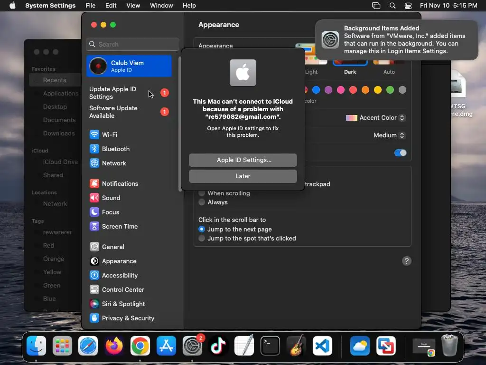Viewport: 486px width, 365px height.
Task: Open Launchpad from the Dock
Action: (x=62, y=346)
